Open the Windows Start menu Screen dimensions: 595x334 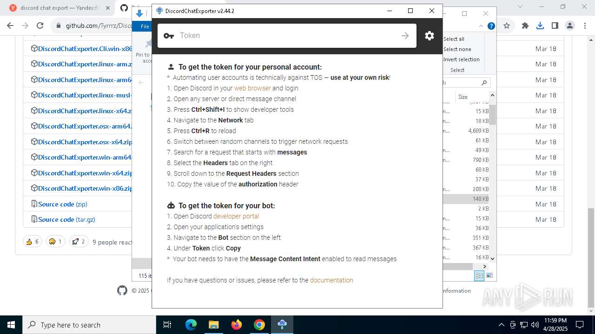(x=11, y=325)
